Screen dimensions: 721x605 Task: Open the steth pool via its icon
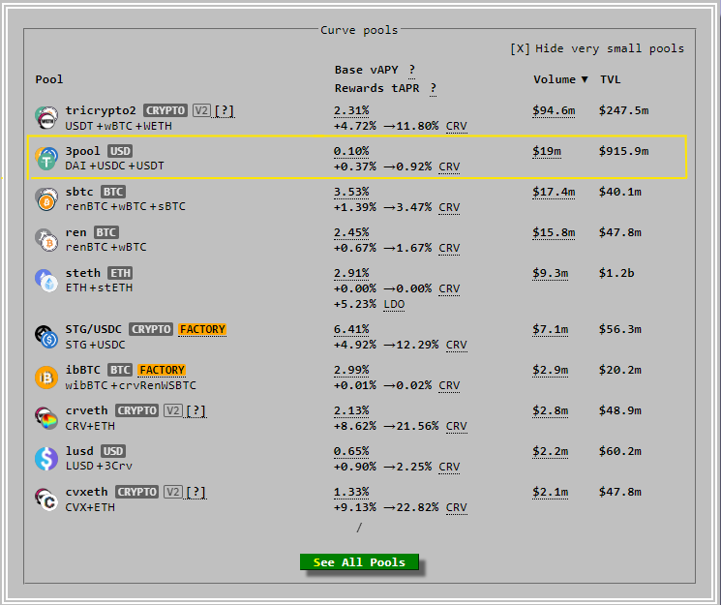coord(46,281)
